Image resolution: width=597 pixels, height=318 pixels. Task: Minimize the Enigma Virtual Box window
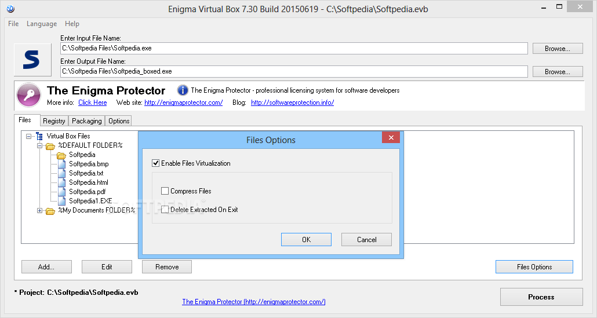[x=543, y=7]
